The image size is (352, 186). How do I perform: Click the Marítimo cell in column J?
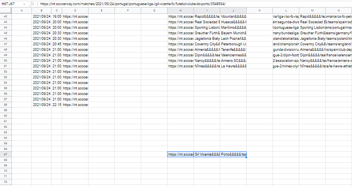233,28
